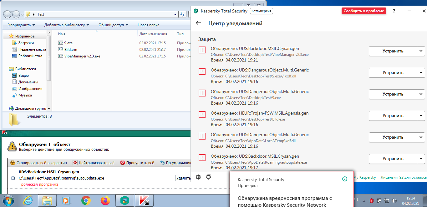Image resolution: width=427 pixels, height=207 pixels.
Task: Select Bild.exe file in Test folder
Action: click(68, 50)
